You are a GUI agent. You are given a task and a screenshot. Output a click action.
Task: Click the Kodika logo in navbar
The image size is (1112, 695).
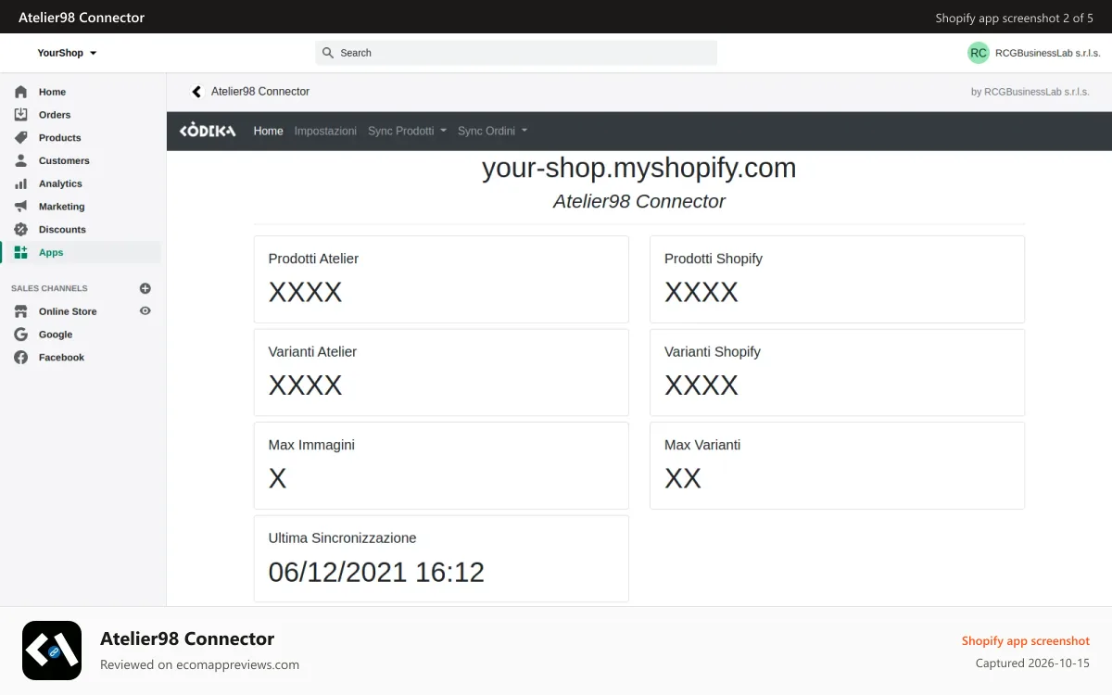[208, 131]
